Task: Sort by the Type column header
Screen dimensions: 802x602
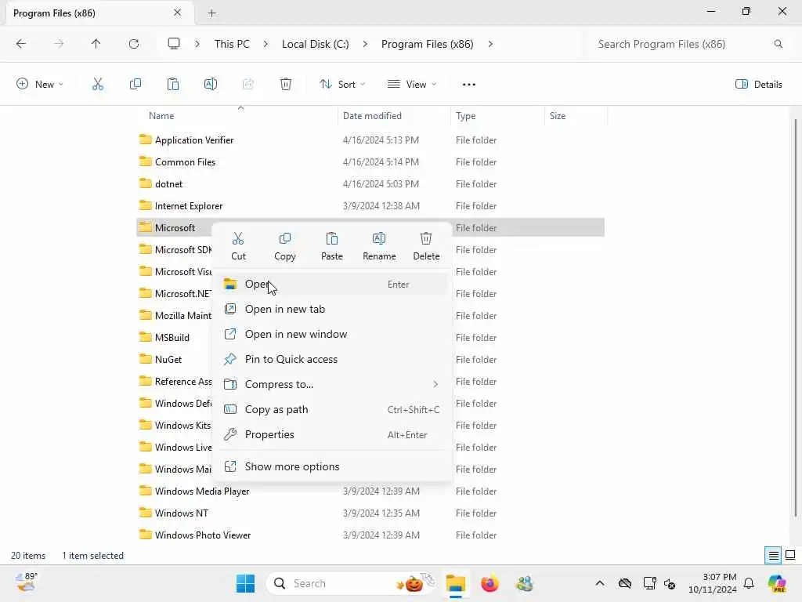Action: pos(497,116)
